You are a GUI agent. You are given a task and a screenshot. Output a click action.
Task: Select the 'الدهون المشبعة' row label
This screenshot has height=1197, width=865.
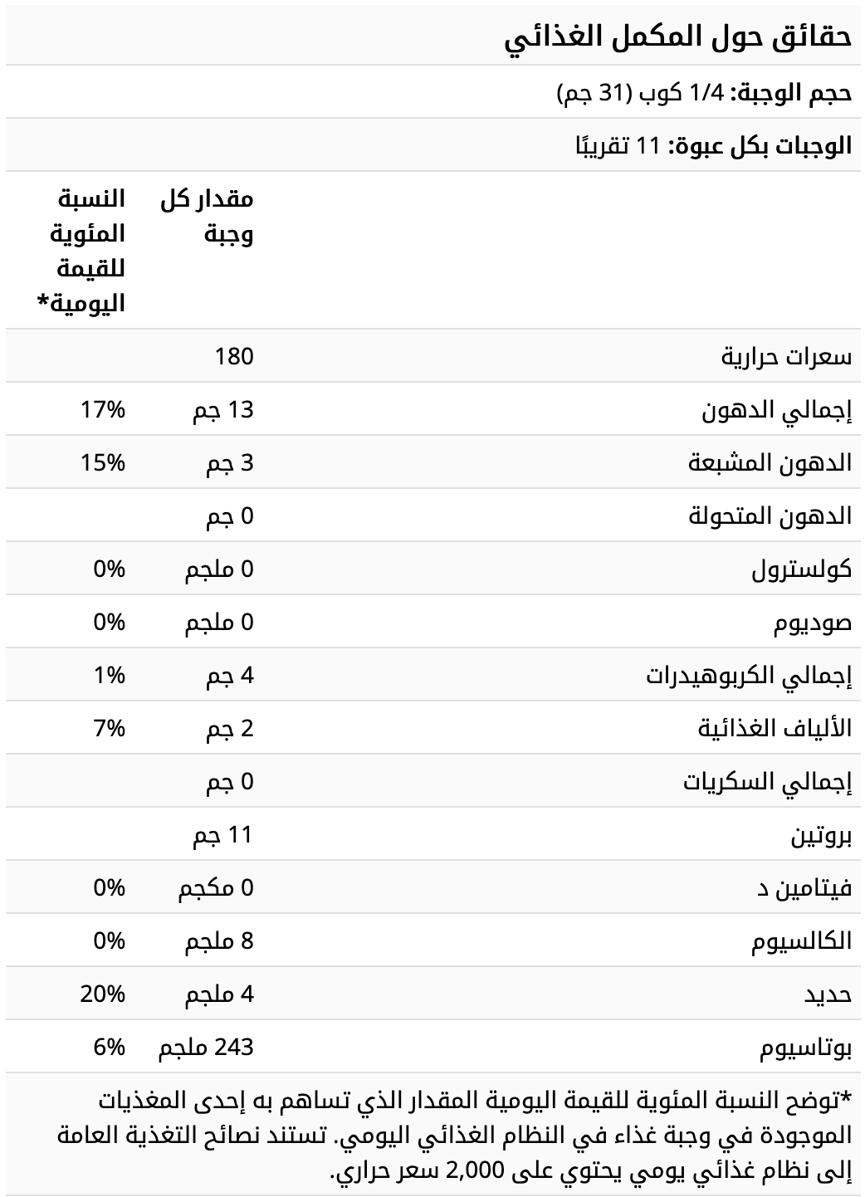pos(770,463)
